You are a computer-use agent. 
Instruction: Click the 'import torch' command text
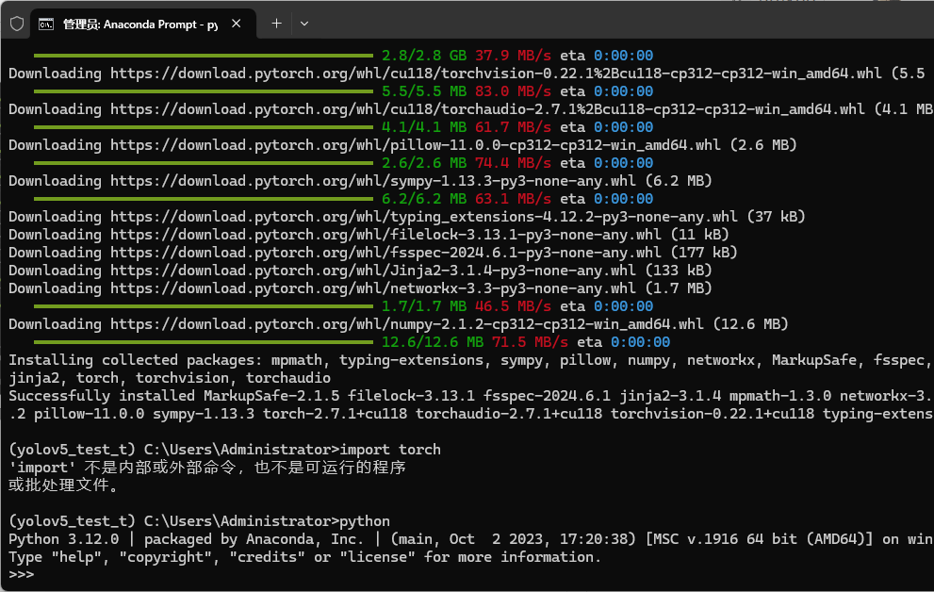[390, 450]
